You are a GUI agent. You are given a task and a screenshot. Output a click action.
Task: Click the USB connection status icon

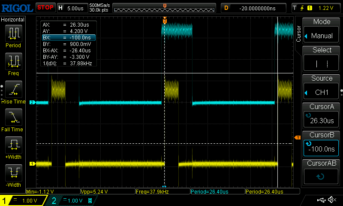coord(321,200)
